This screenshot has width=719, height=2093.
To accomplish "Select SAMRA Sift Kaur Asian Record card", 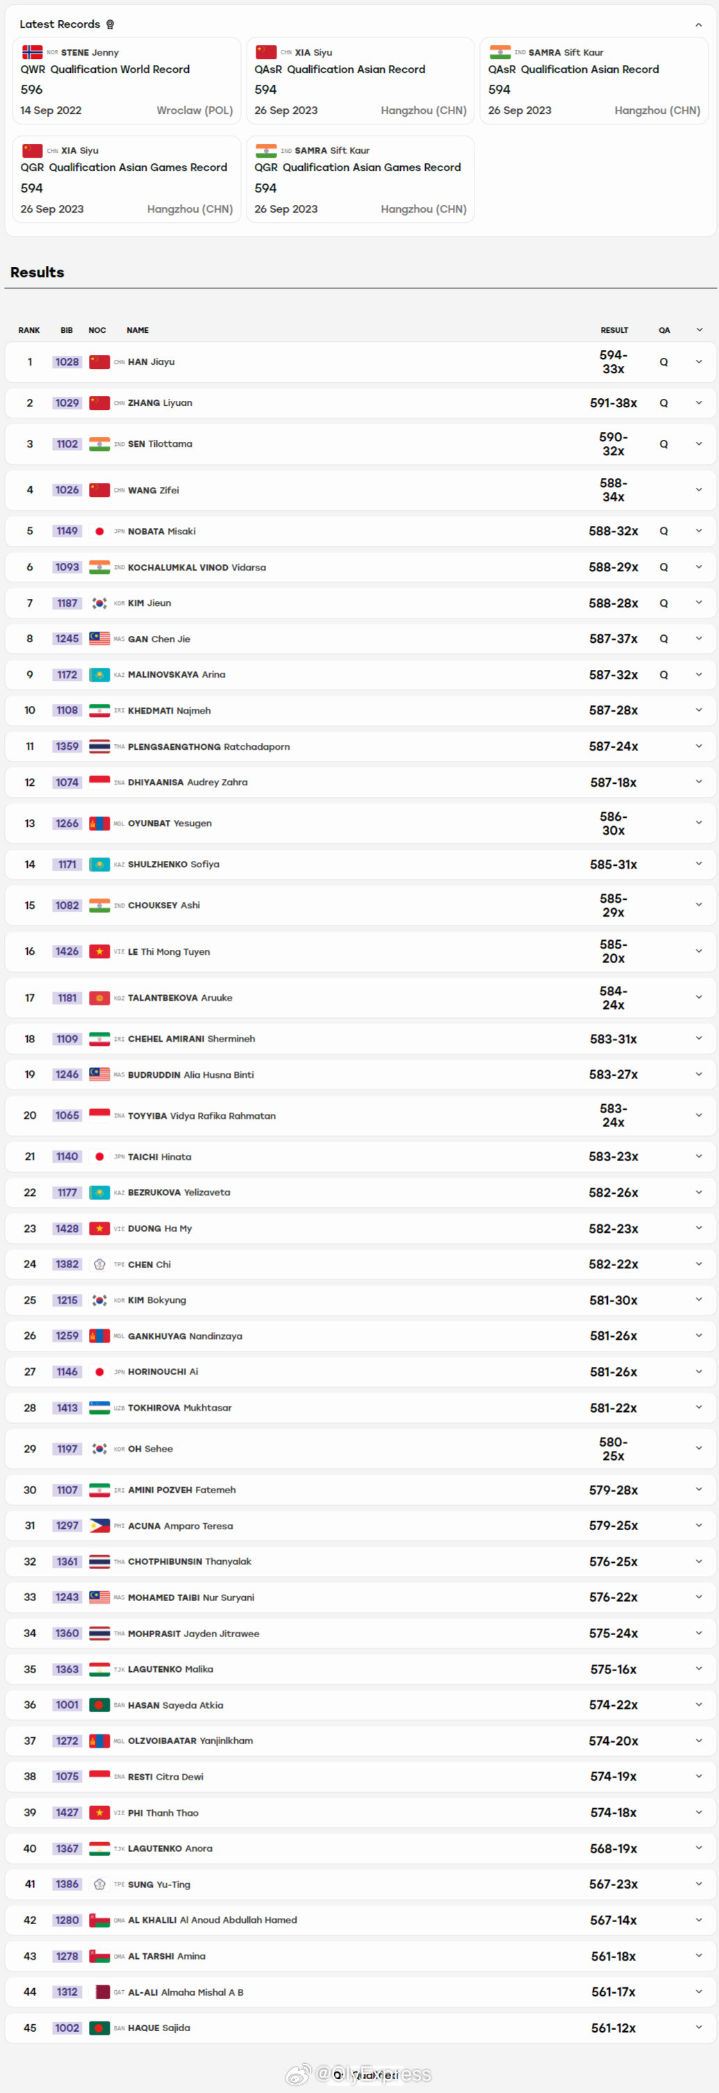I will pos(594,81).
